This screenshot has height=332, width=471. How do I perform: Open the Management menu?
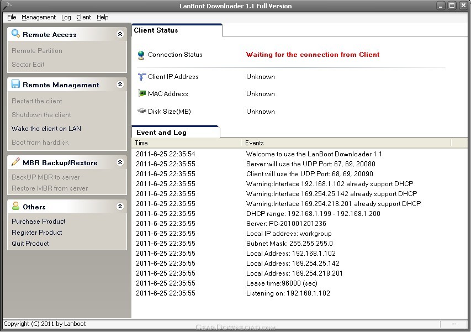pos(39,17)
